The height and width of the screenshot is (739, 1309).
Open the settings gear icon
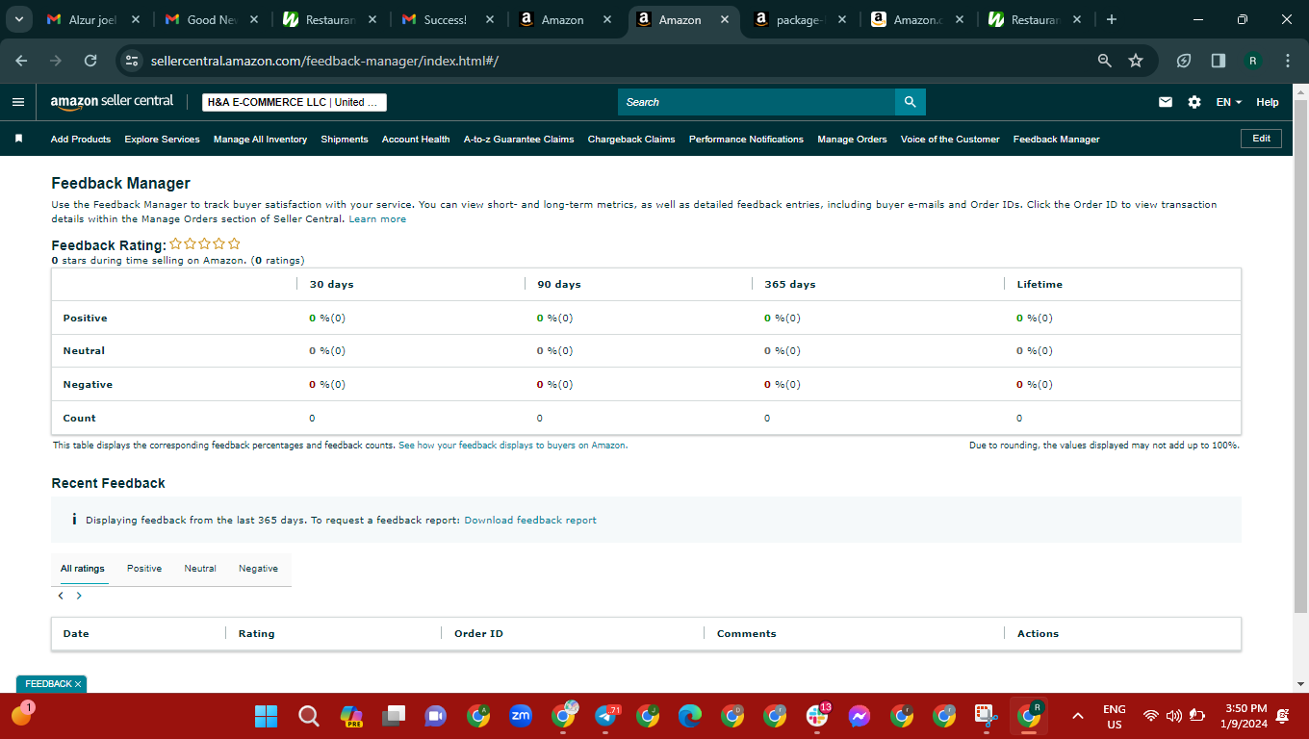[1194, 102]
